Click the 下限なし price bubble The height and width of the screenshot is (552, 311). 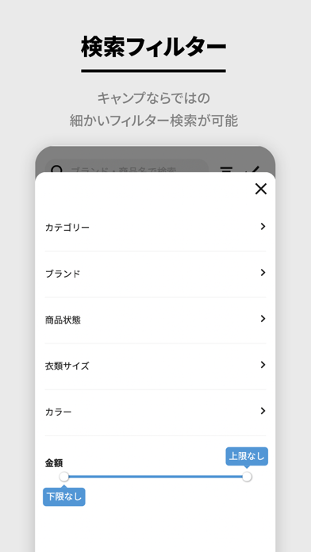pyautogui.click(x=64, y=496)
